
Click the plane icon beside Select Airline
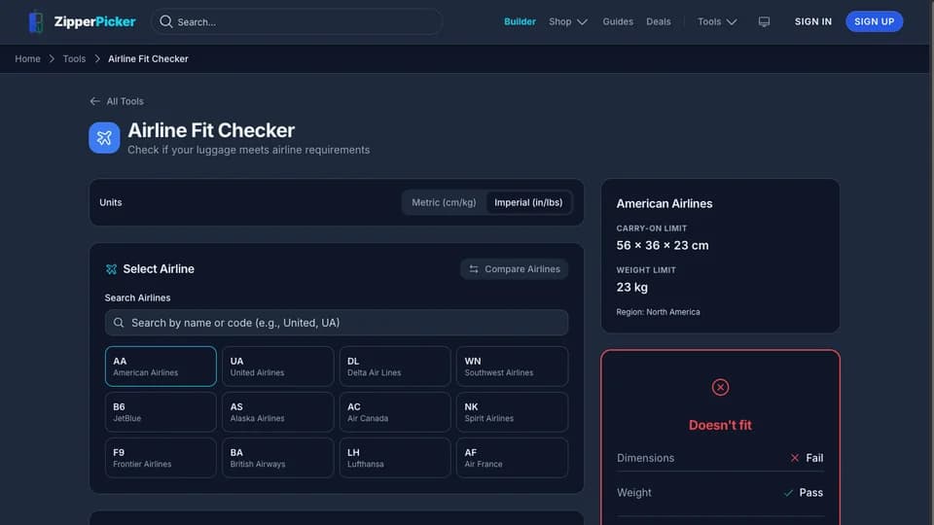coord(111,269)
